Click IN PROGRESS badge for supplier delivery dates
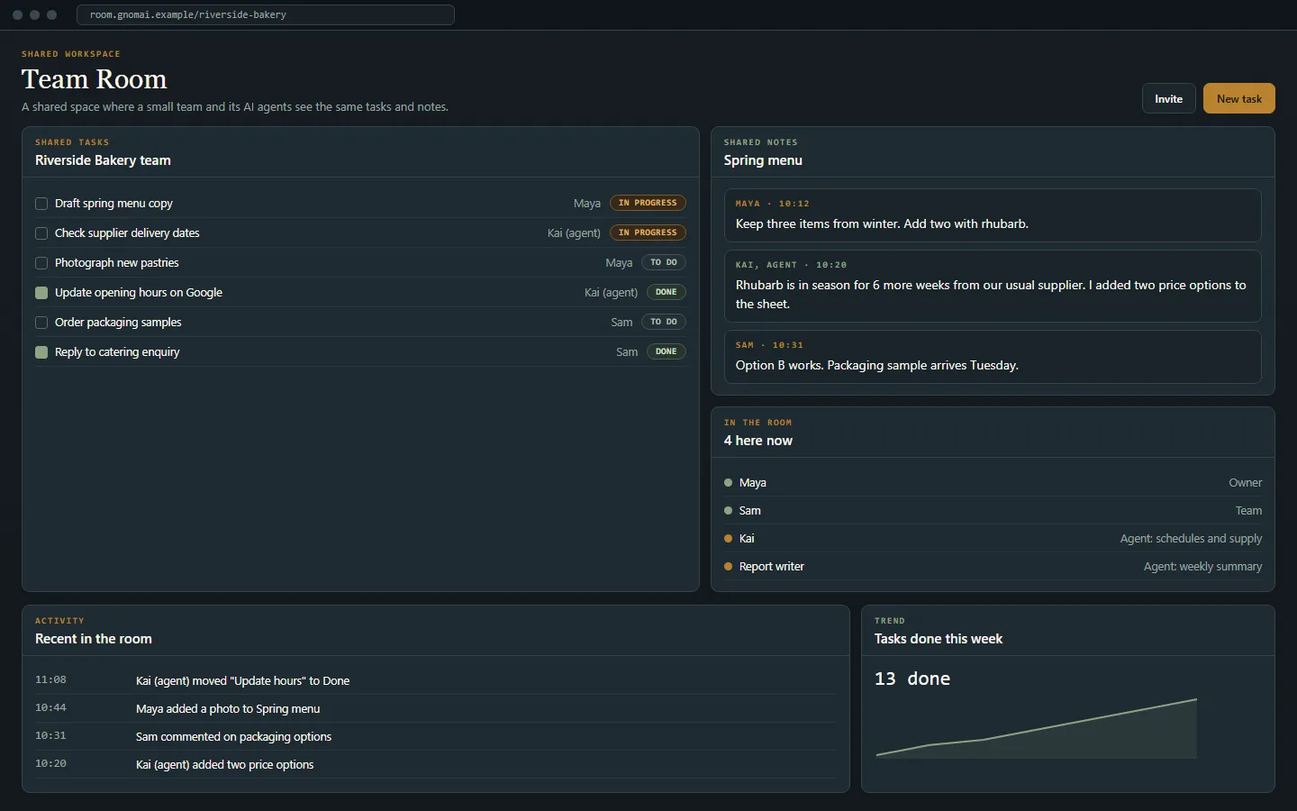Image resolution: width=1297 pixels, height=811 pixels. click(x=648, y=232)
